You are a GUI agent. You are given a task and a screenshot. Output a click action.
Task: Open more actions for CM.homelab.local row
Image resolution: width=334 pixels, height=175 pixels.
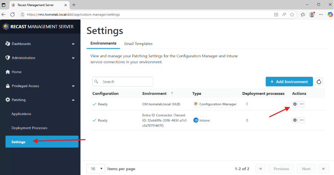pyautogui.click(x=302, y=104)
